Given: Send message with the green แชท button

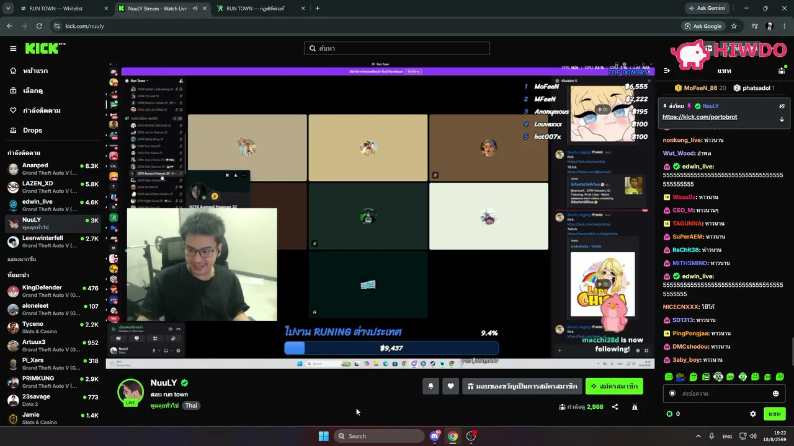Looking at the screenshot, I should coord(774,414).
